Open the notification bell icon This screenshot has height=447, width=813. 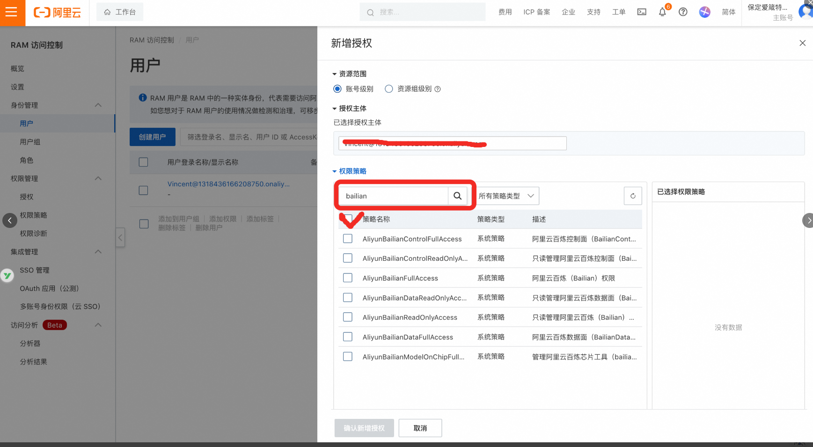click(x=662, y=12)
